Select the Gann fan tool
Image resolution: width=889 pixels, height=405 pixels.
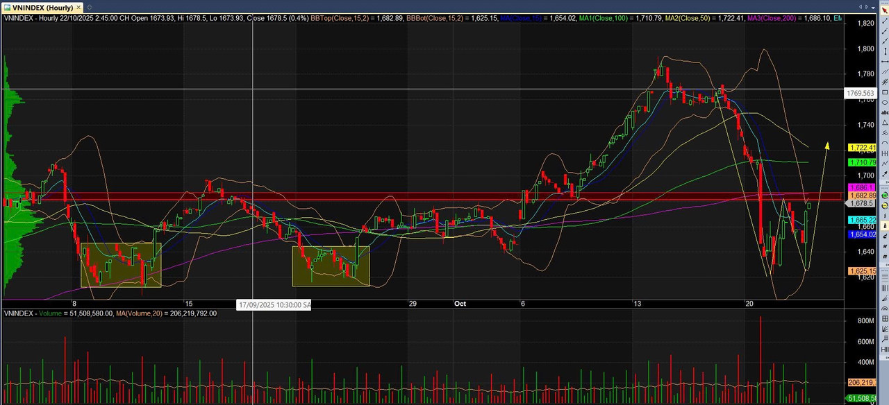pyautogui.click(x=884, y=329)
